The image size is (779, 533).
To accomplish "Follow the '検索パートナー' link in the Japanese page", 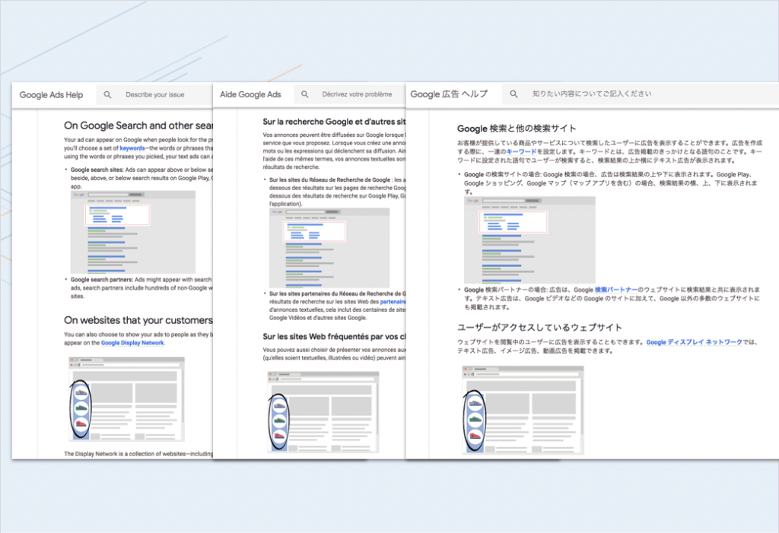I will tap(615, 290).
